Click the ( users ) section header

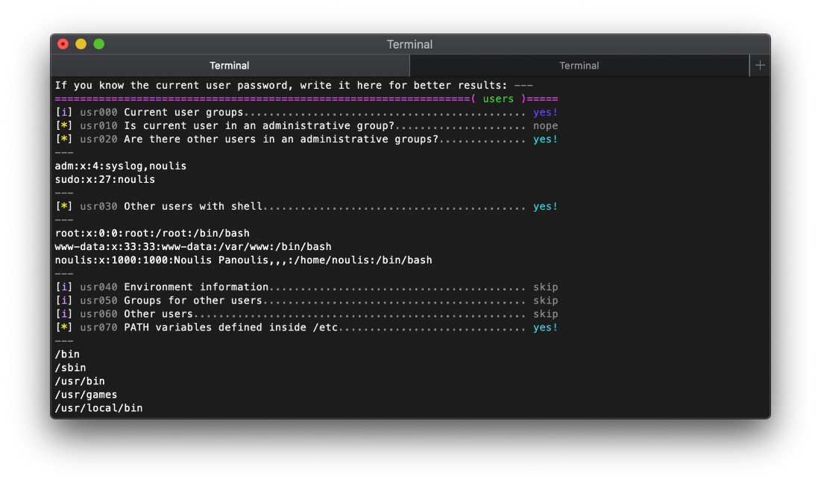[x=498, y=98]
